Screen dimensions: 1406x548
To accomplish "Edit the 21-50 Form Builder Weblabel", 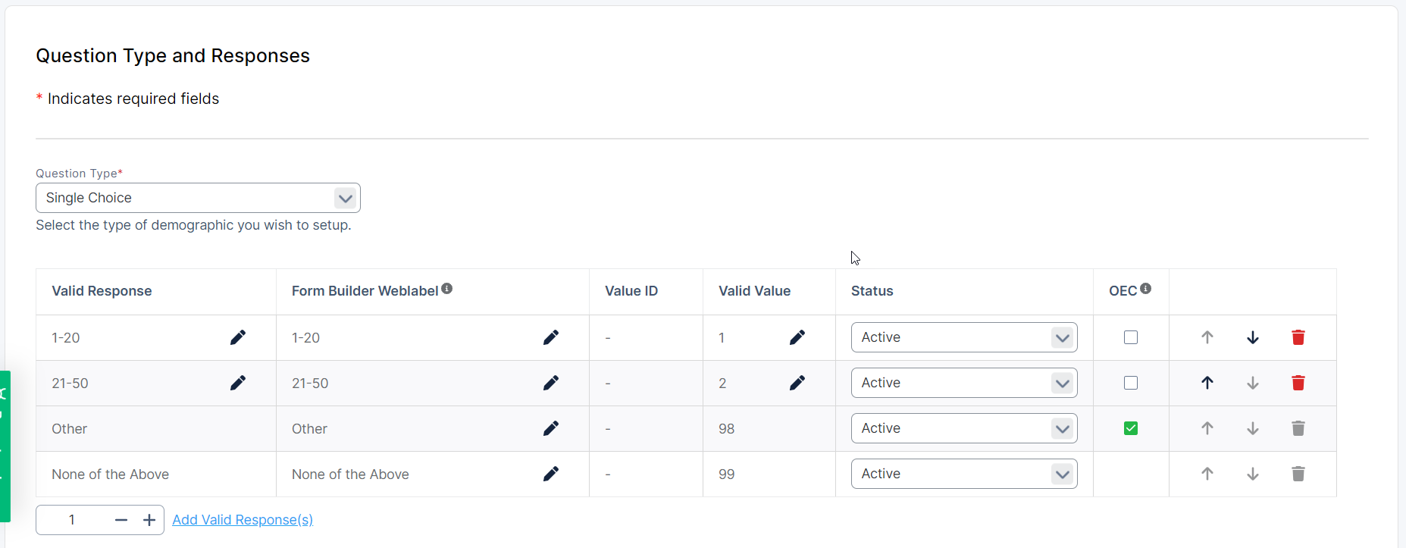I will pyautogui.click(x=551, y=383).
